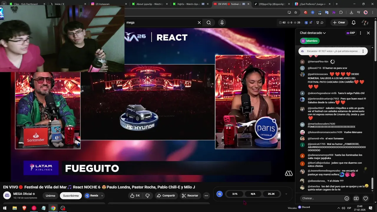
Task: Send a Super Chat with the dollar icon
Action: 356,198
